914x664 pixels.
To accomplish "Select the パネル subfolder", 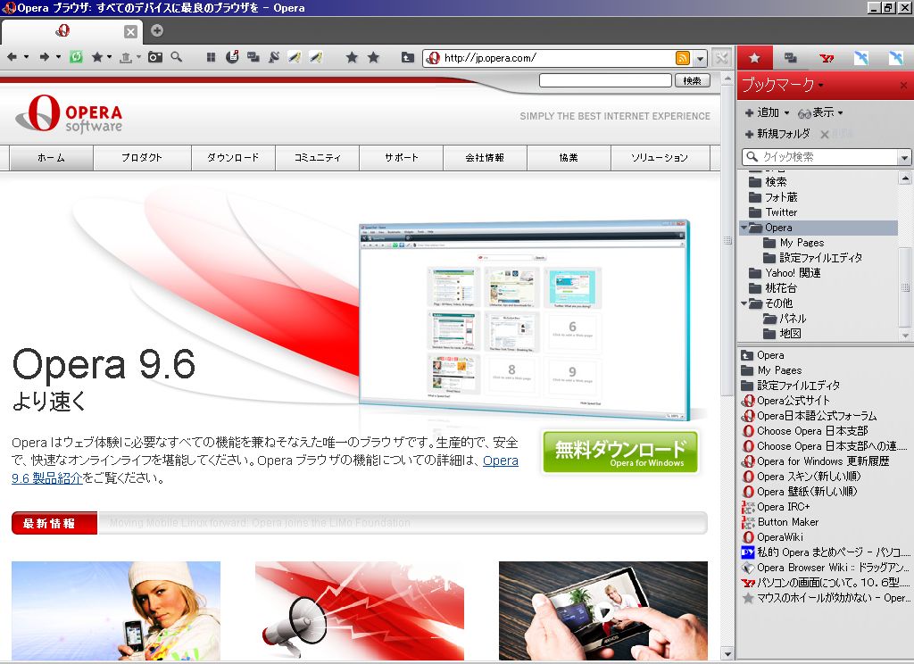I will pos(785,319).
